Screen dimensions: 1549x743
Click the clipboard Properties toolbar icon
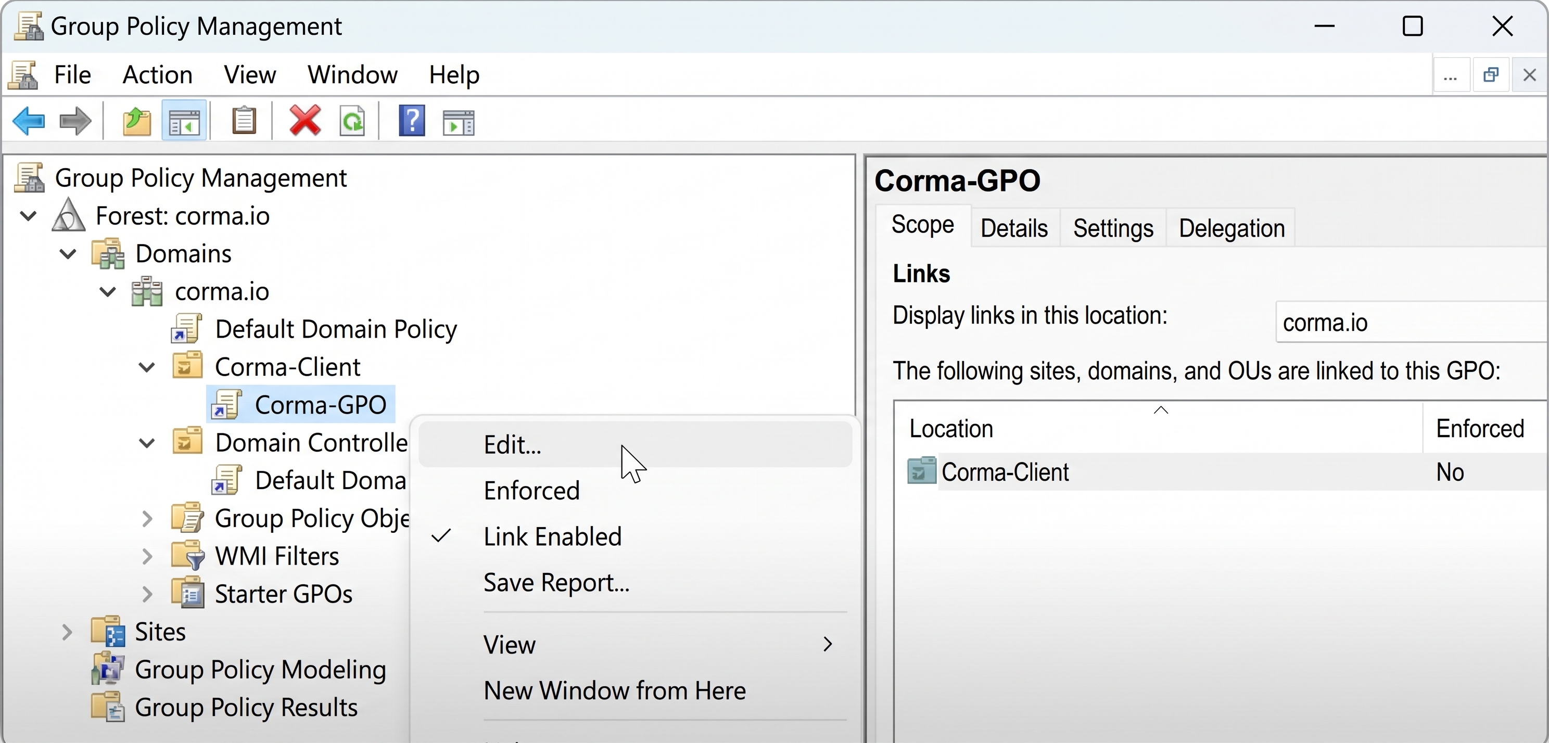tap(244, 120)
